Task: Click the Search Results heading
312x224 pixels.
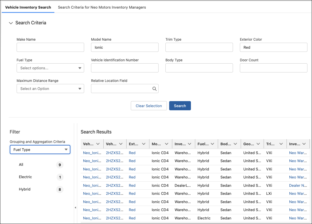Action: point(96,132)
